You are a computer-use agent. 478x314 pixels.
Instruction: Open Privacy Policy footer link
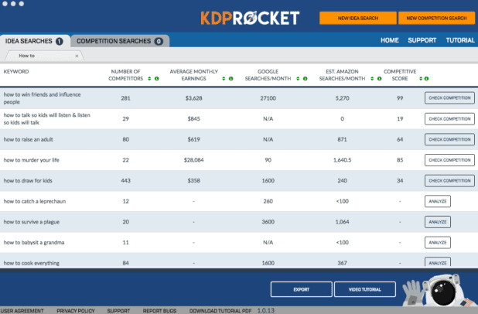pos(76,311)
